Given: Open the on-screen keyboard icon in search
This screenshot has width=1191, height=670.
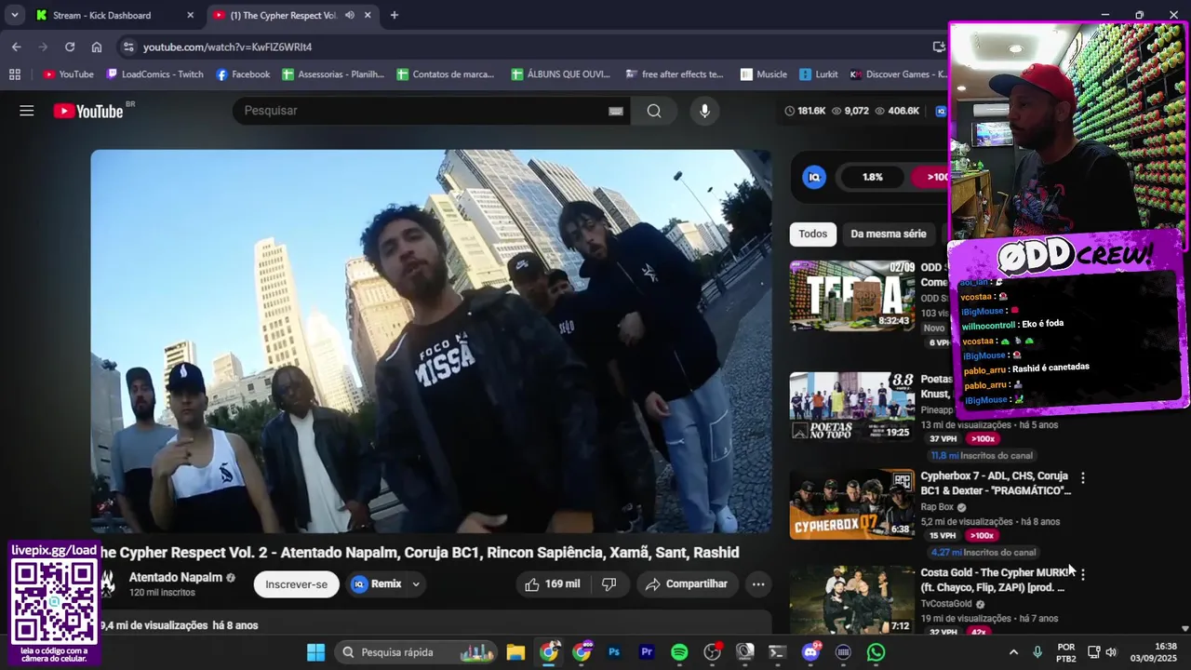Looking at the screenshot, I should click(615, 111).
